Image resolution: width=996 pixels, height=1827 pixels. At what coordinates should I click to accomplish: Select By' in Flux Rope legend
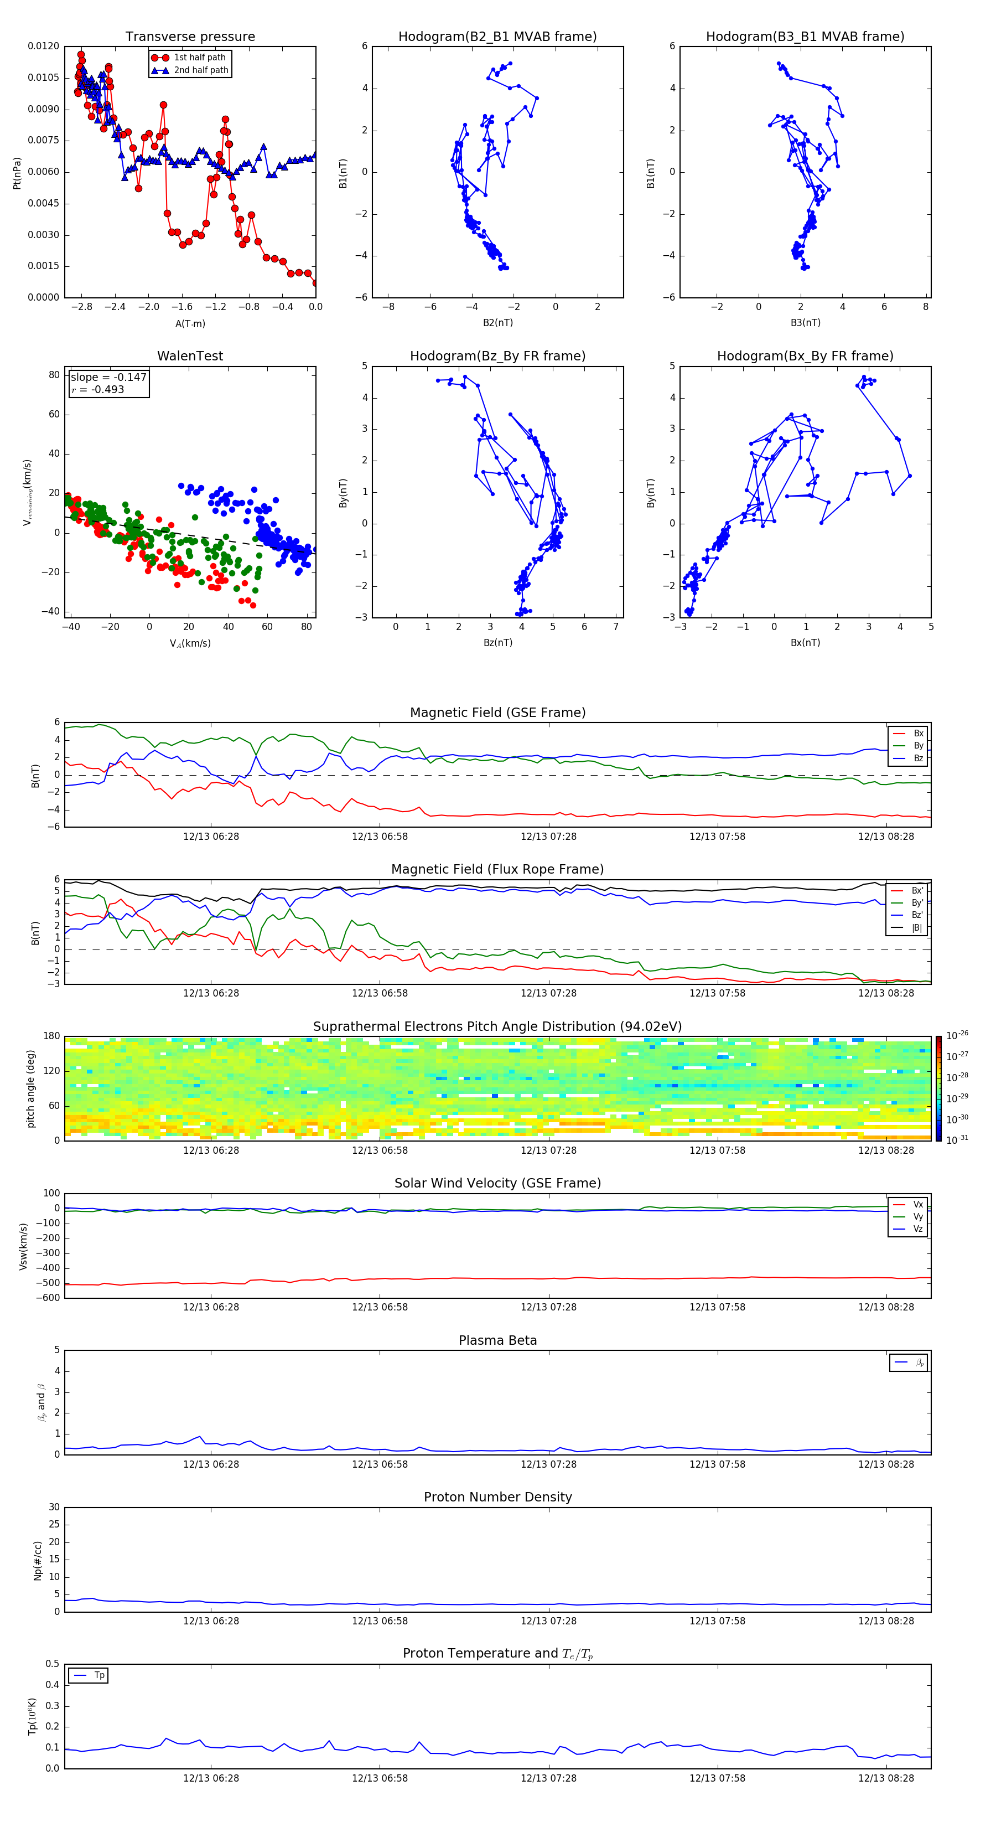click(x=907, y=903)
